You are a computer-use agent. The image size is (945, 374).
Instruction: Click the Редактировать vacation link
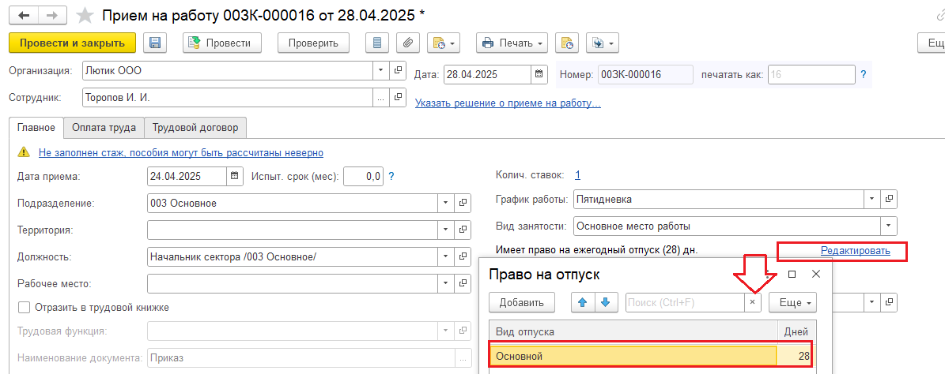855,251
